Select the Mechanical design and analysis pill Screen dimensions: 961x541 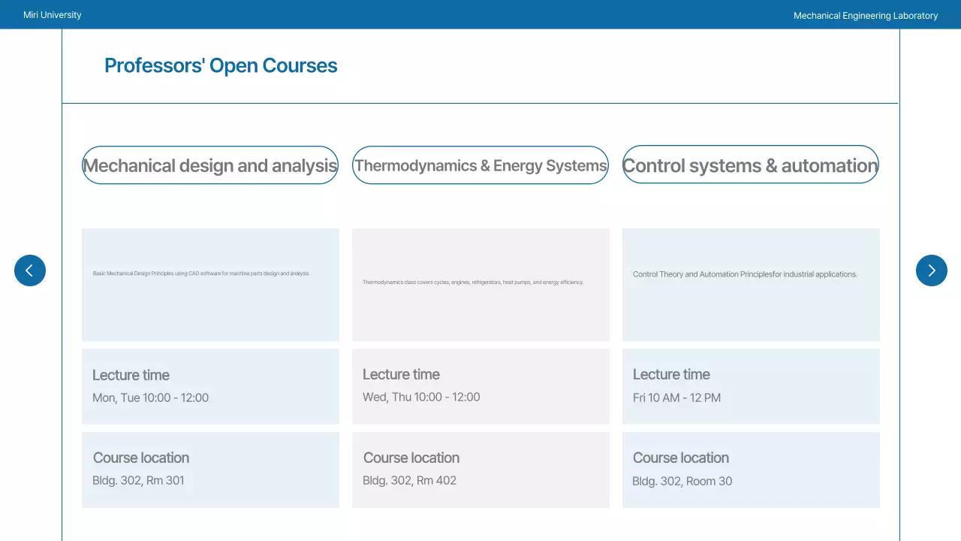(210, 165)
